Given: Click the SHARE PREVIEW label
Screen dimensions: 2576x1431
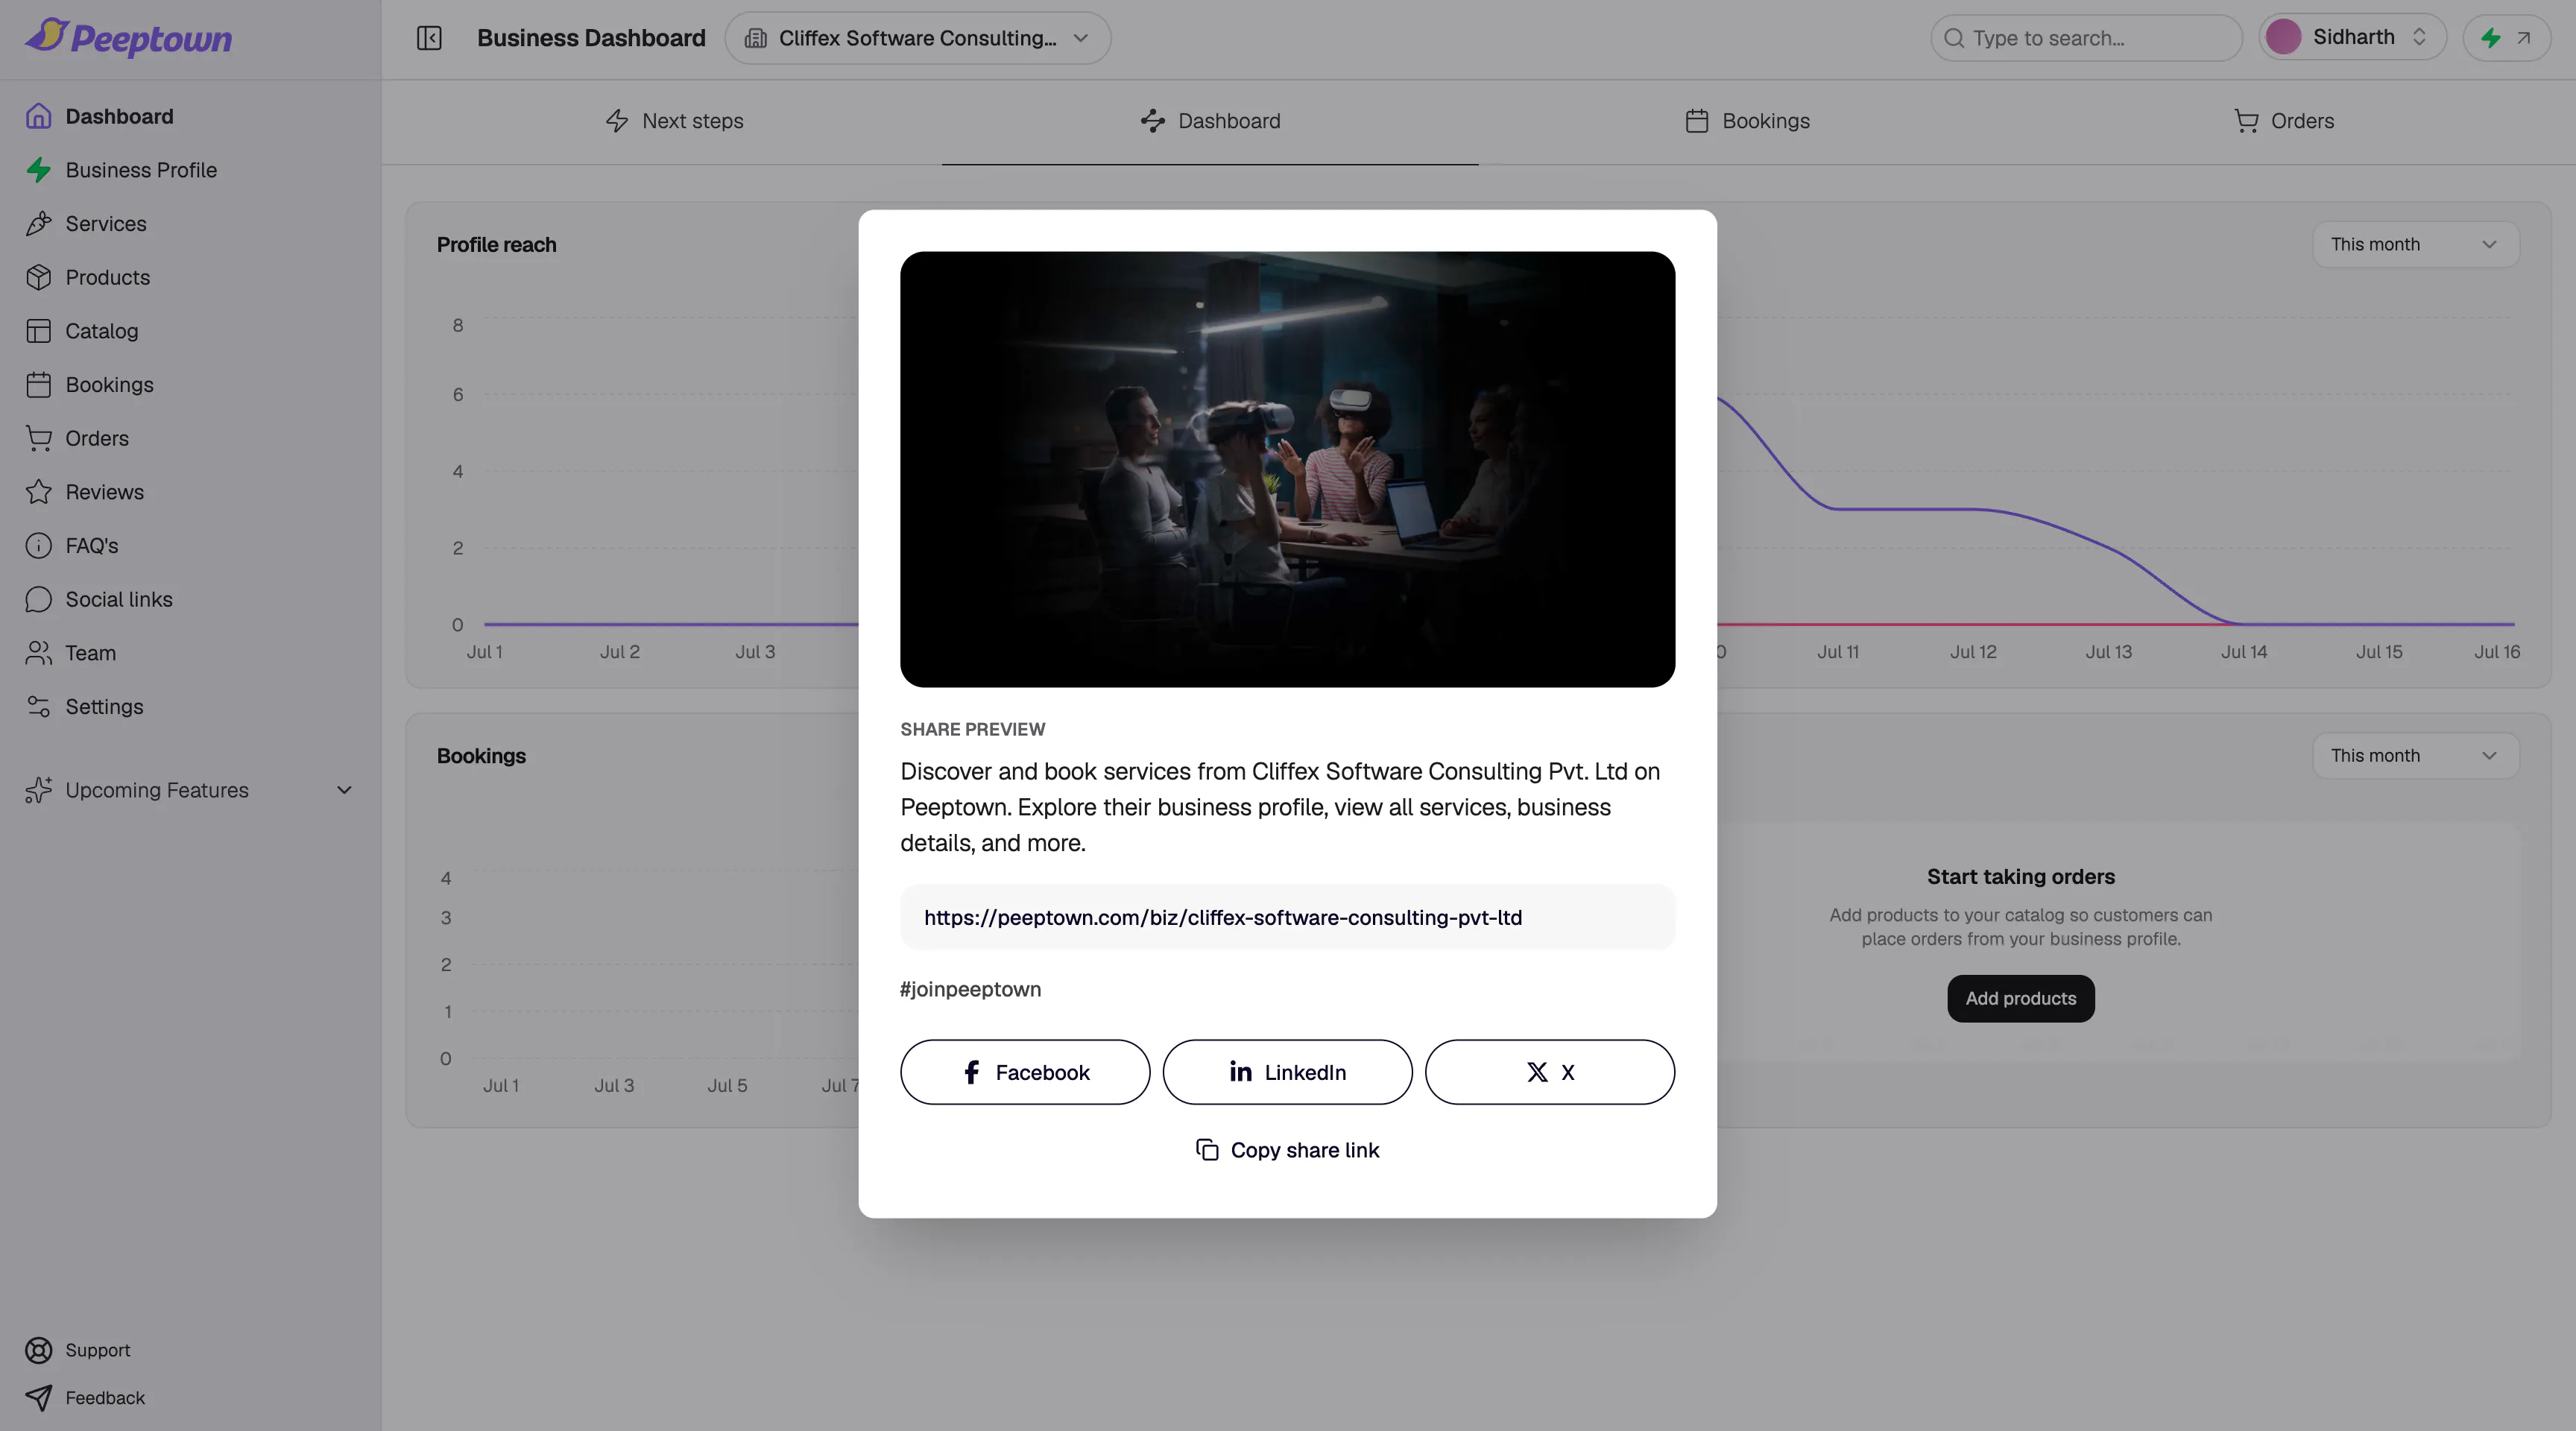Looking at the screenshot, I should coord(972,729).
